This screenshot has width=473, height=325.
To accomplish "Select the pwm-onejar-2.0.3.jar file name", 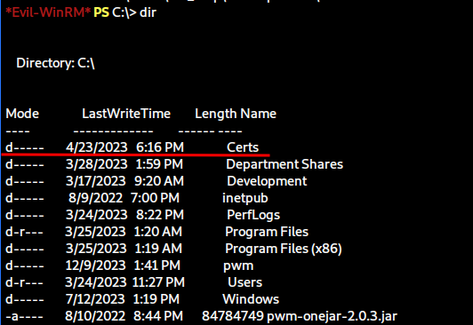I will (332, 316).
